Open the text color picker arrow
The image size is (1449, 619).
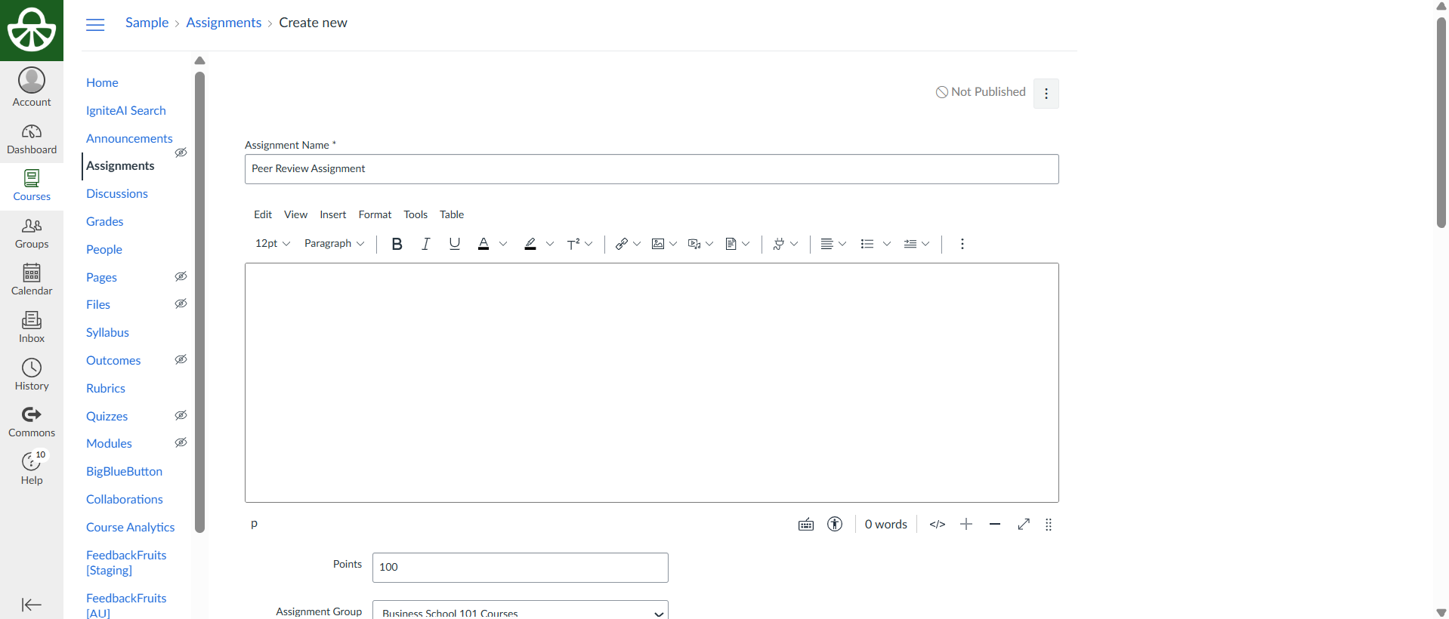pyautogui.click(x=503, y=244)
